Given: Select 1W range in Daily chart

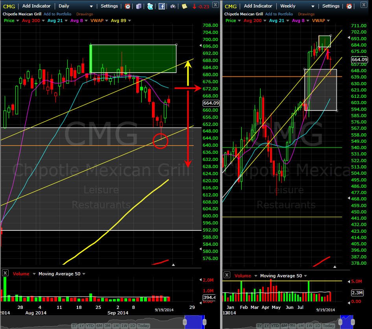Looking at the screenshot, I should pyautogui.click(x=124, y=326).
